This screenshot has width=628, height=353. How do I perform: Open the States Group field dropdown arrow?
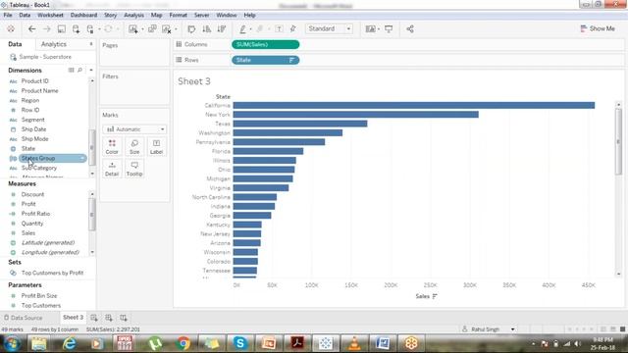81,159
